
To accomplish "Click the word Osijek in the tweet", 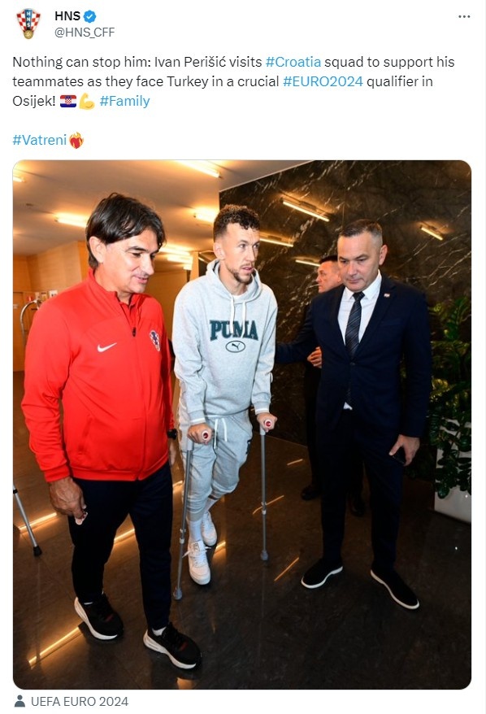I will 33,101.
